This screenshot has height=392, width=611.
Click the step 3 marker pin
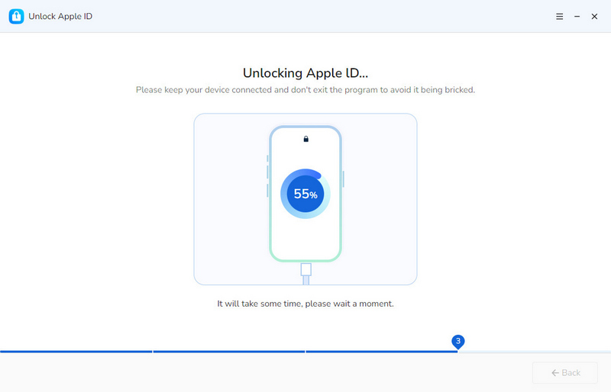point(457,341)
